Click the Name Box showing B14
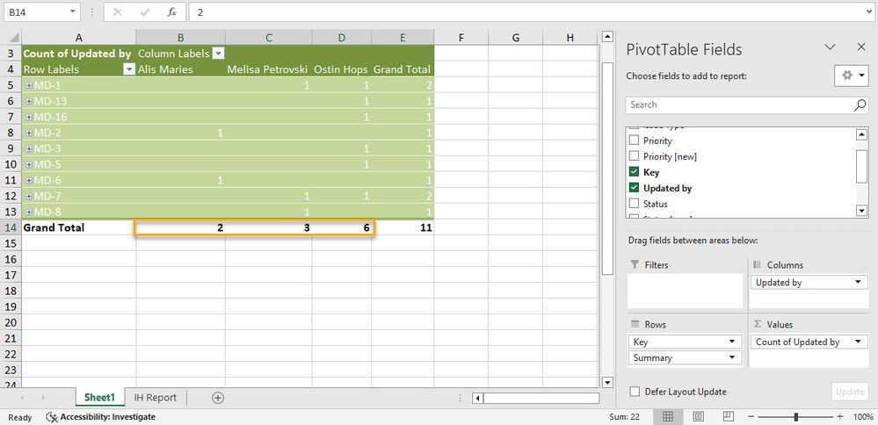Image resolution: width=878 pixels, height=425 pixels. click(x=36, y=11)
